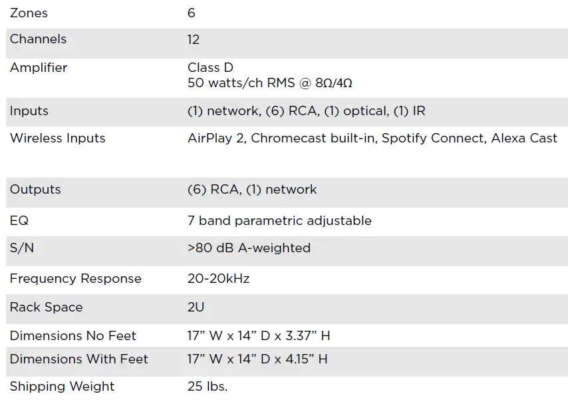The height and width of the screenshot is (402, 568).
Task: Select the Channels value 12
Action: tap(194, 39)
